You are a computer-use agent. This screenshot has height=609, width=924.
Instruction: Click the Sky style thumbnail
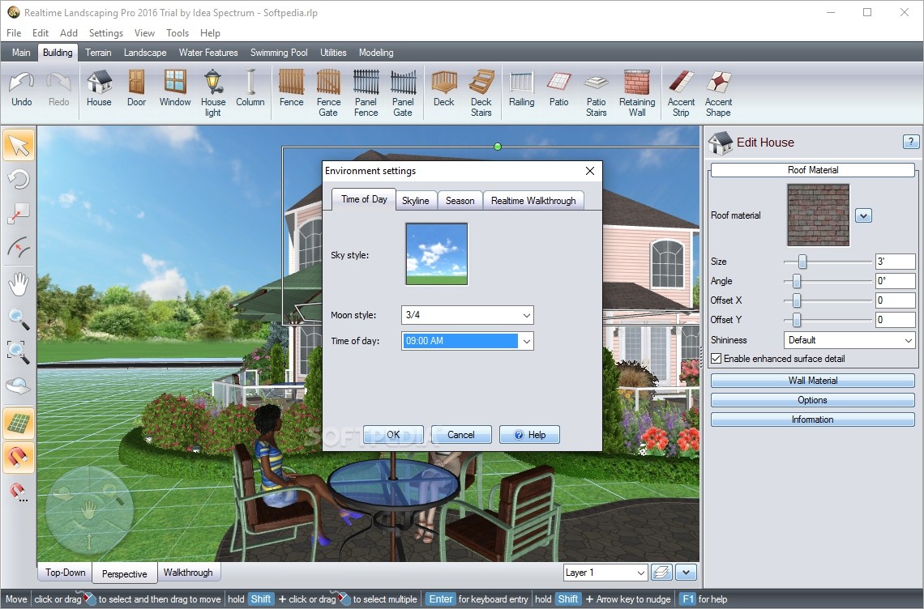tap(437, 253)
